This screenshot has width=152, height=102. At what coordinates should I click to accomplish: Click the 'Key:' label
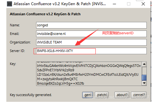coord(13,64)
